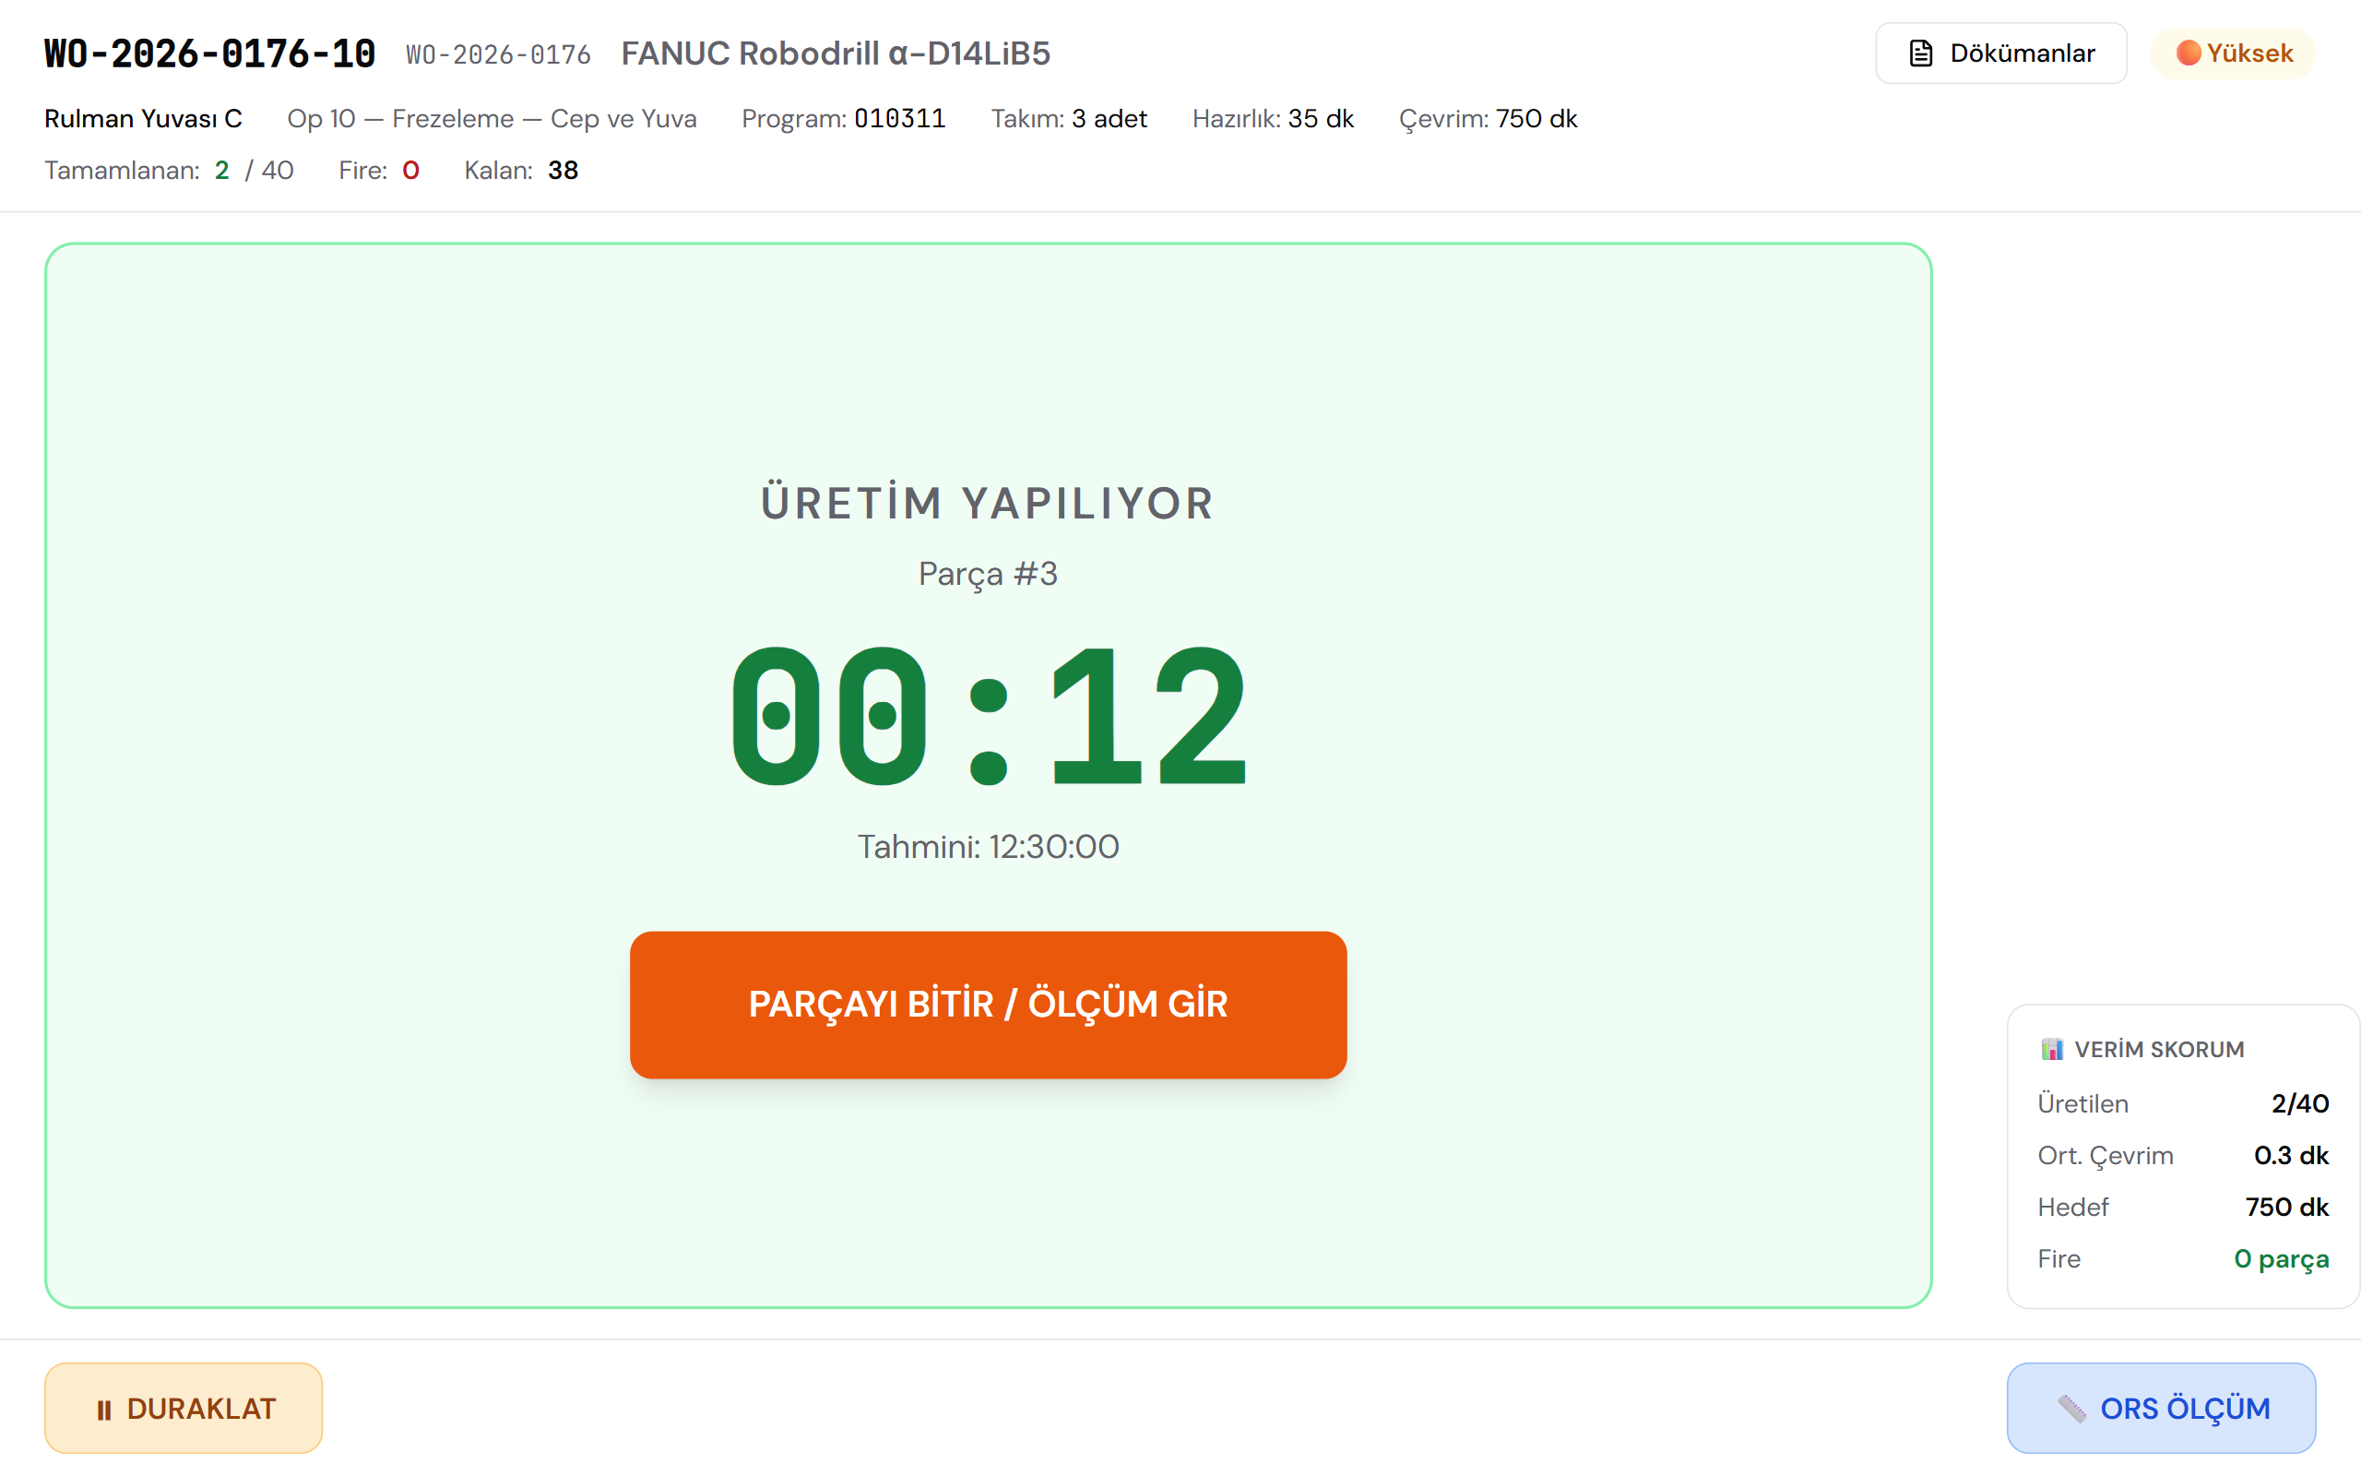The width and height of the screenshot is (2361, 1476).
Task: Click the Yüksek priority badge
Action: point(2232,53)
